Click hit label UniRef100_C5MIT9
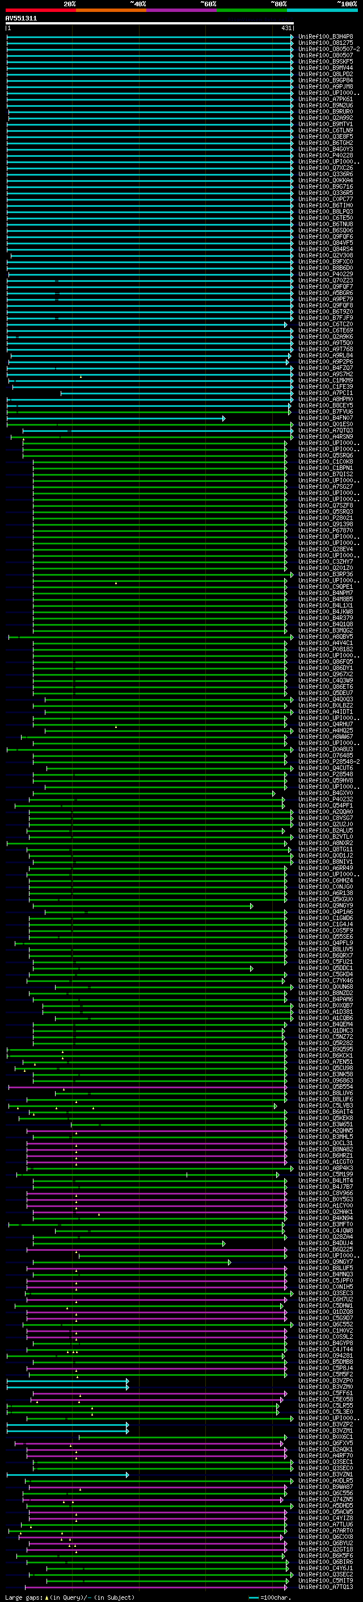 tap(326, 1580)
